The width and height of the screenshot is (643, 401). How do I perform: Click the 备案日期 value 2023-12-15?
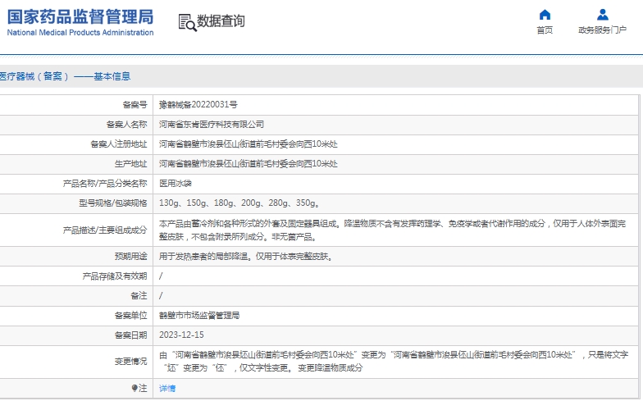pyautogui.click(x=181, y=335)
